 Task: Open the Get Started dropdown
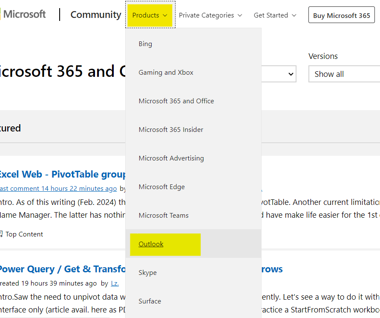(x=275, y=15)
